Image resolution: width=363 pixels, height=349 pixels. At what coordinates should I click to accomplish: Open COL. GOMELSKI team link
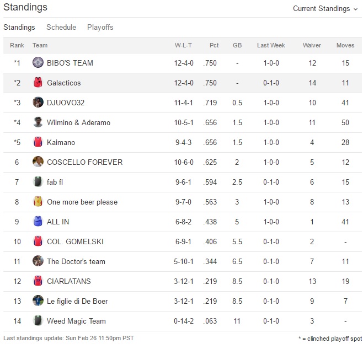pos(75,241)
